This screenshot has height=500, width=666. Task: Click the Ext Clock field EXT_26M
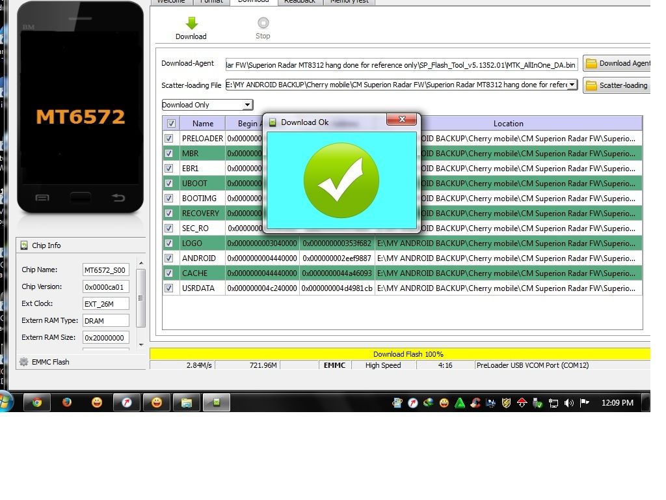(105, 304)
